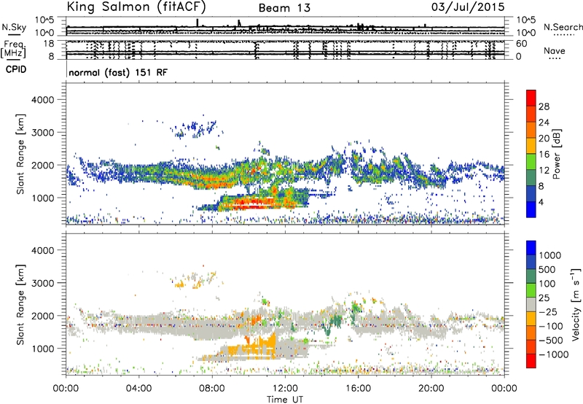This screenshot has width=583, height=404.
Task: Click the '3000' tick on velocity panel axis
Action: pyautogui.click(x=42, y=283)
